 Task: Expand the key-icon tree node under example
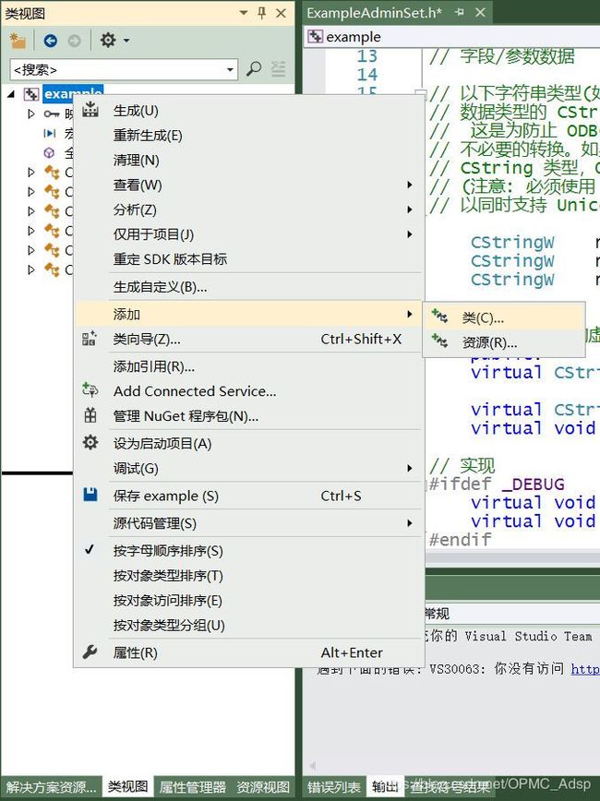31,114
